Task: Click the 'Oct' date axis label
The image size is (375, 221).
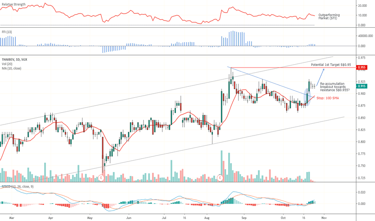Action: tap(283, 218)
